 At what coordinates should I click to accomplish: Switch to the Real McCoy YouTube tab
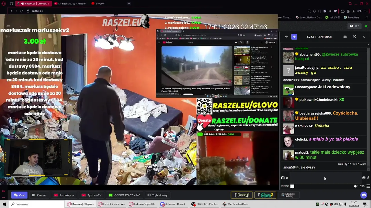pos(70,3)
